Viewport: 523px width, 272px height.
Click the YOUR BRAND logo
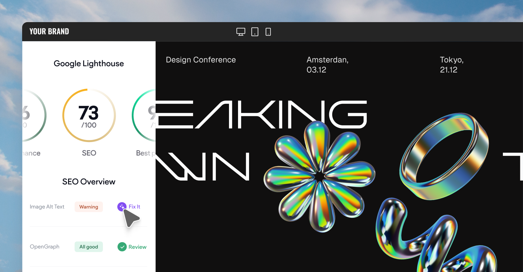tap(49, 31)
